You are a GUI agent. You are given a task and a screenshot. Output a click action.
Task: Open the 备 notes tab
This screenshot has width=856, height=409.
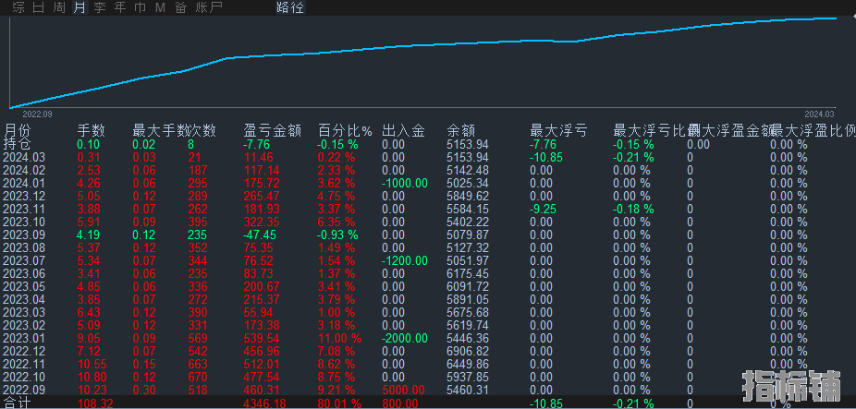click(180, 7)
